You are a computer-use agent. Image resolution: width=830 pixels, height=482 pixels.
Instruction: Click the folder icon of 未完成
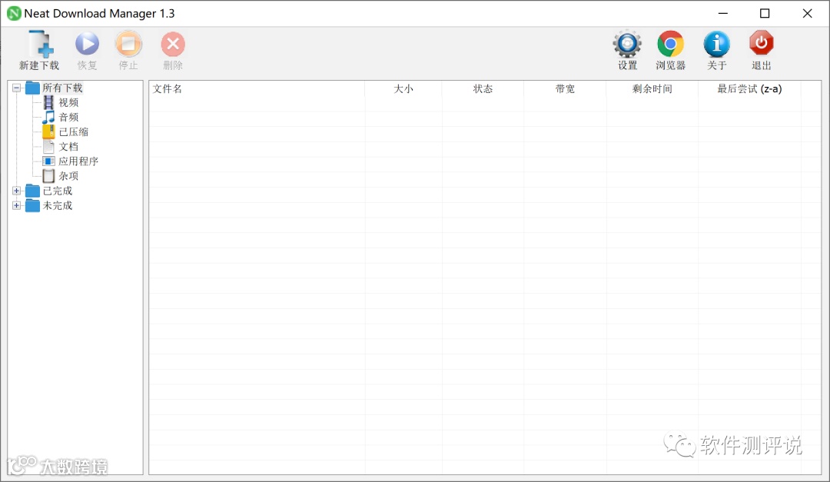[x=33, y=205]
